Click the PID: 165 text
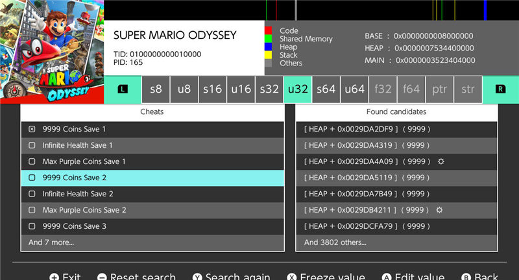 tap(128, 62)
